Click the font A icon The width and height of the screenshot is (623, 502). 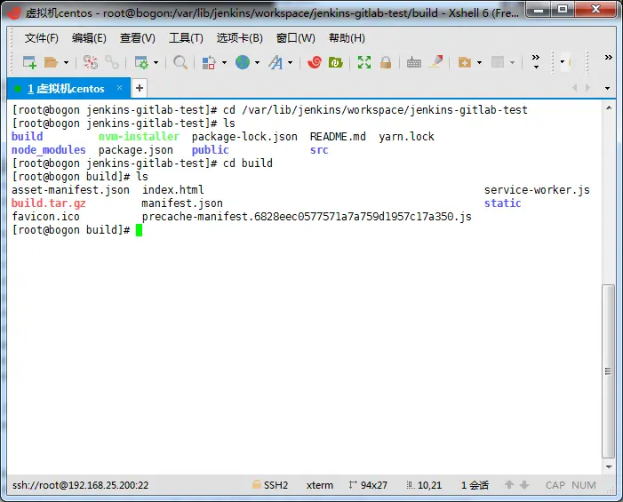pos(276,62)
